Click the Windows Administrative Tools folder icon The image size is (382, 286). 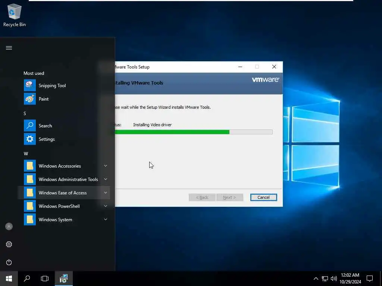click(30, 179)
